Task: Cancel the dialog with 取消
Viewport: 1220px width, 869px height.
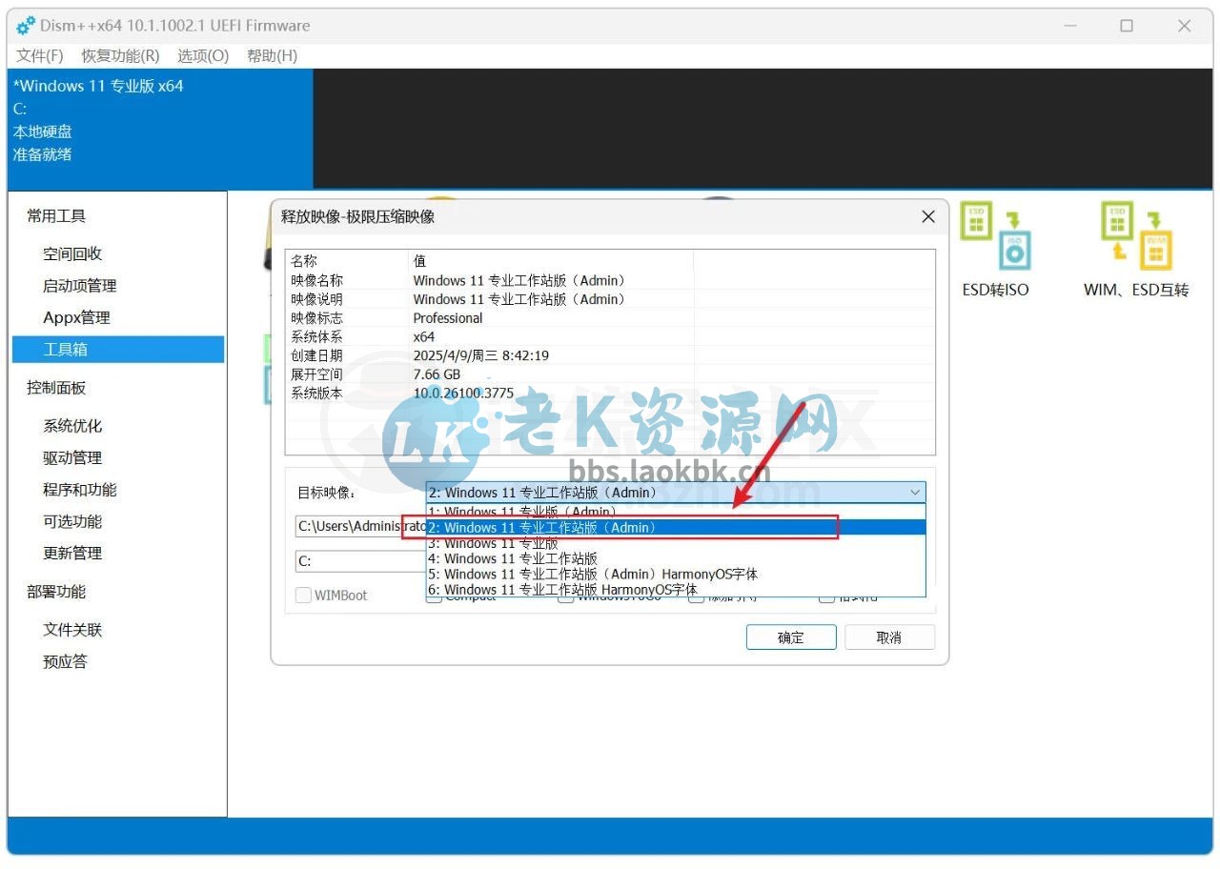Action: click(x=889, y=637)
